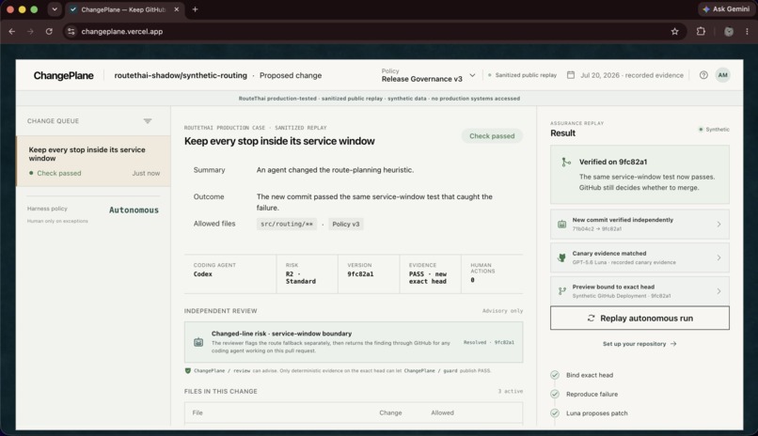Click Resolved · 9fc82a1 status text
758x436 pixels.
pos(489,342)
